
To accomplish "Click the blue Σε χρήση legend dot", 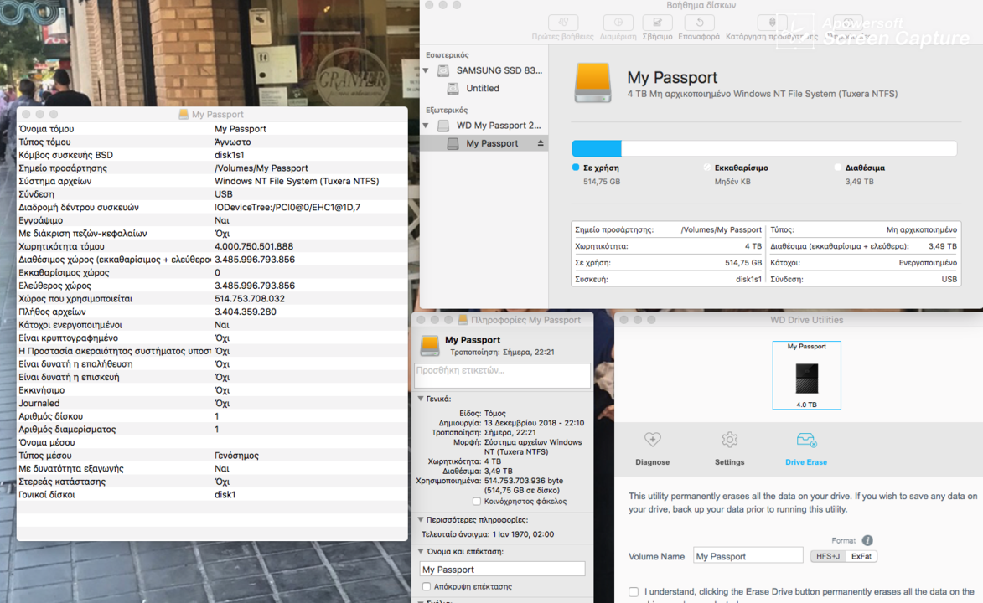I will pos(576,167).
